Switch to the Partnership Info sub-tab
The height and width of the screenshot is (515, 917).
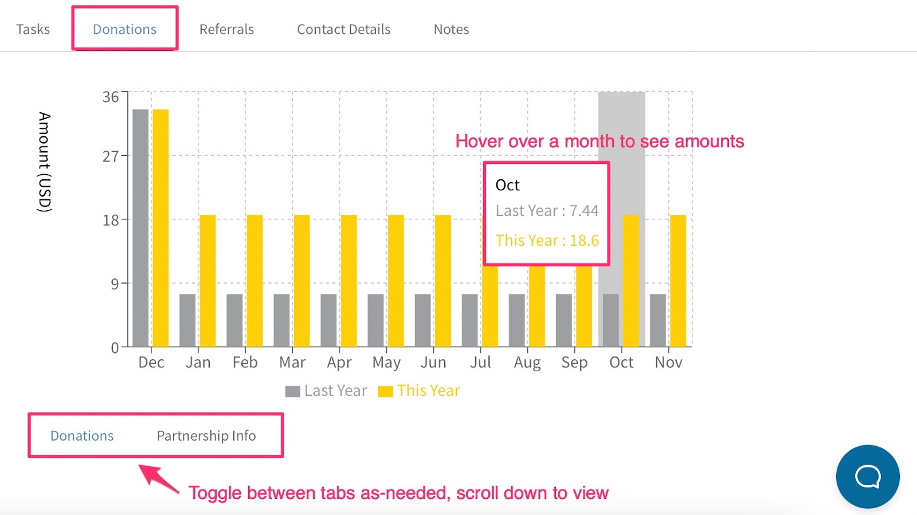[206, 436]
